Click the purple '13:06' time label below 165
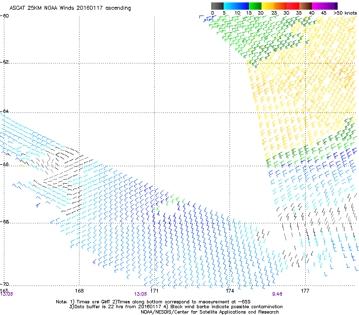 pos(6,294)
